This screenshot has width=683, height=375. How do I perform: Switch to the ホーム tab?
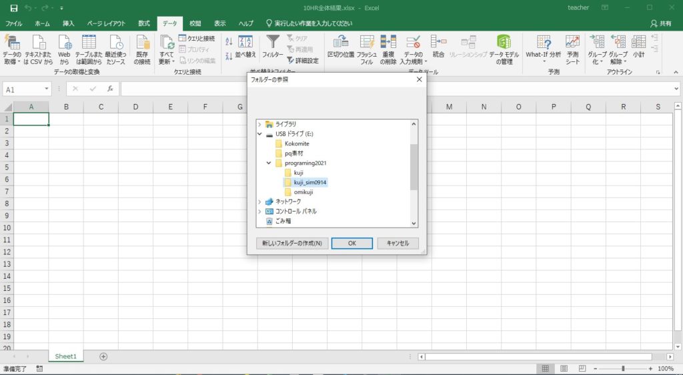[42, 23]
